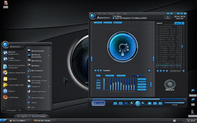Select playlist row 95. Dirty Player & T-DJ

(168, 54)
